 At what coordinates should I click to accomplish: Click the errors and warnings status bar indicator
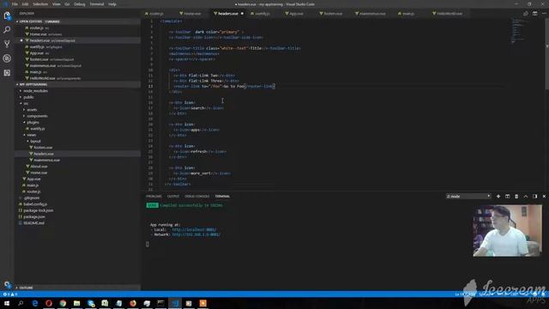coord(9,294)
